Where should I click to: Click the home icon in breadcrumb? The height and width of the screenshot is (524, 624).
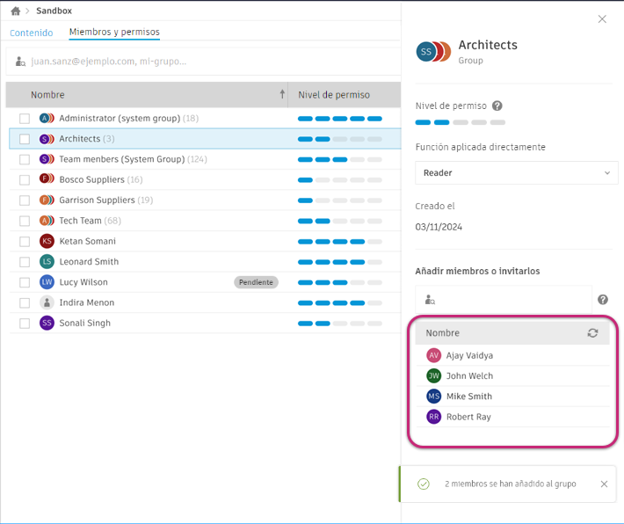pos(15,11)
